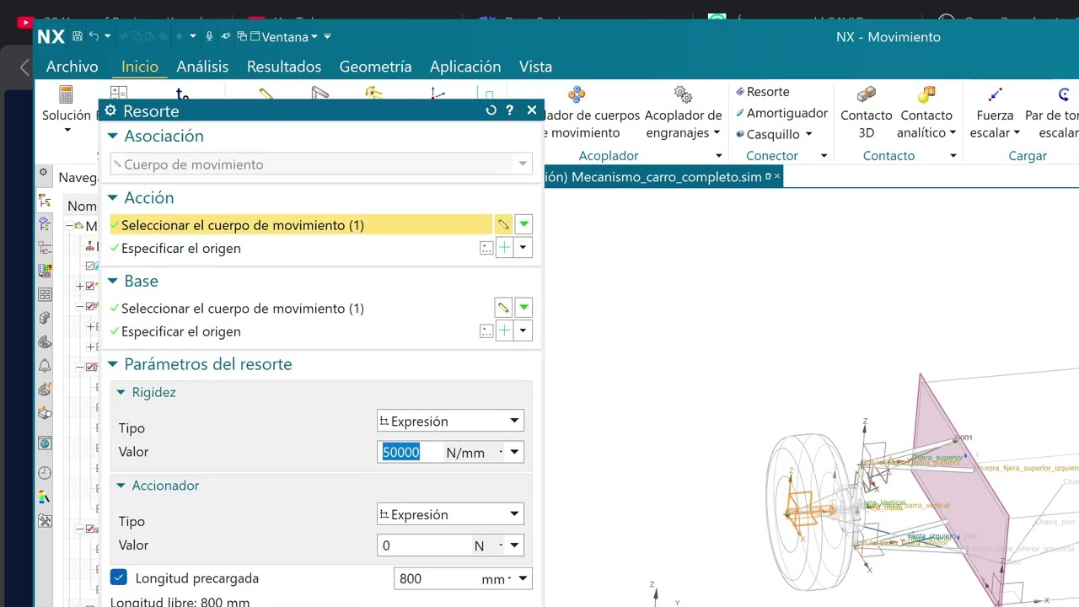Close the Mecanismo_carro_completo.sim tab
Screen dimensions: 1079x607
777,176
